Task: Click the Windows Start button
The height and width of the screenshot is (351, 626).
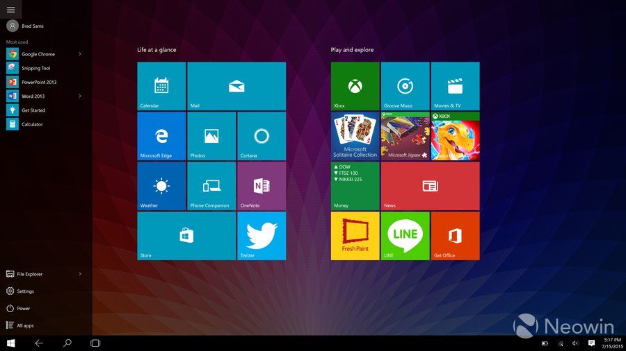Action: (x=10, y=343)
